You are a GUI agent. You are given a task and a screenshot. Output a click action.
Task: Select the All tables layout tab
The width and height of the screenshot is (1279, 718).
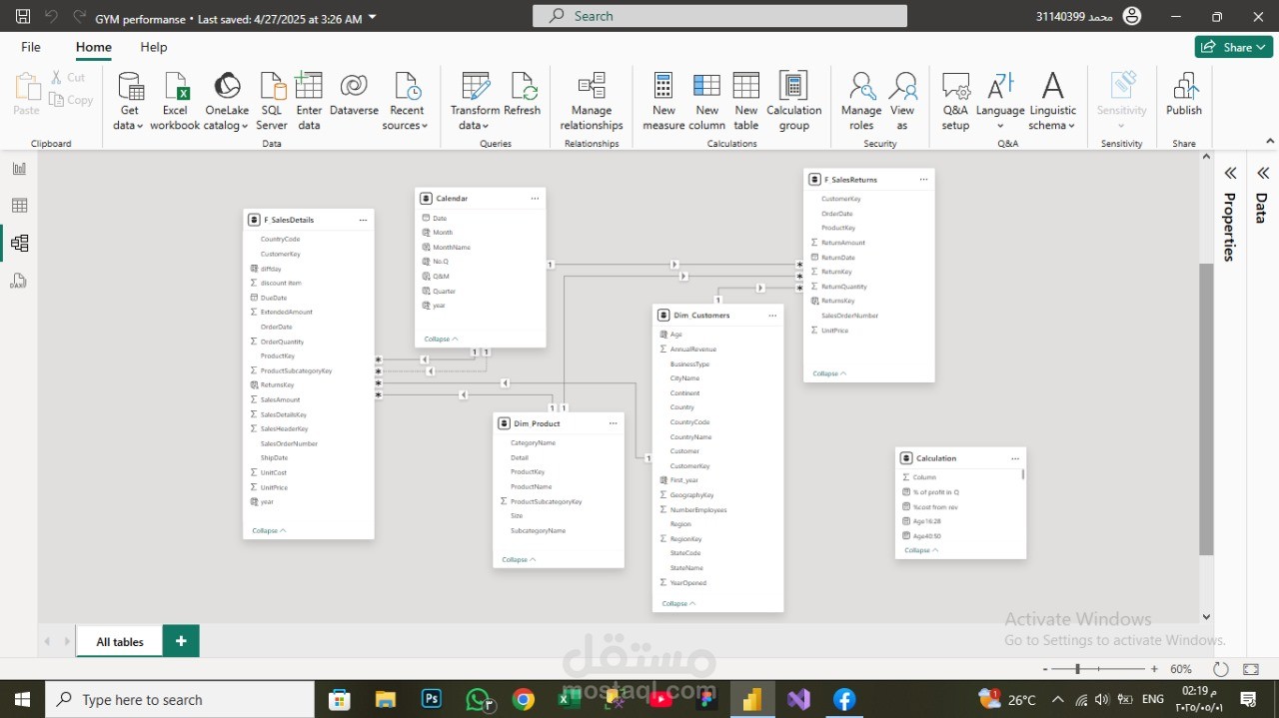click(x=120, y=642)
